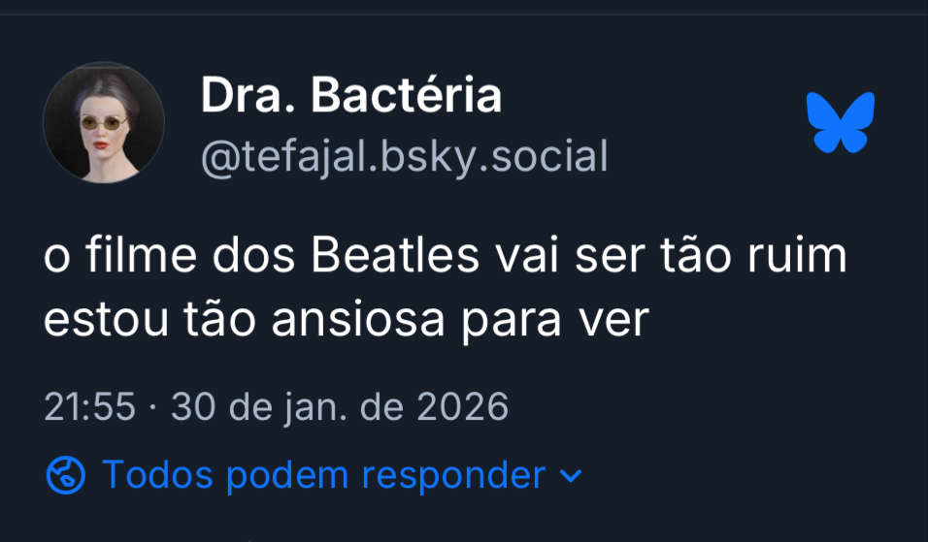
Task: Expand the chevron next to Todos podem responder
Action: click(572, 477)
